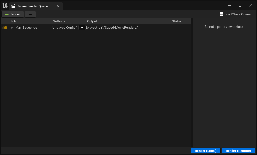Expand the MainSequence job row
Screen dimensions: 257x155
12,28
